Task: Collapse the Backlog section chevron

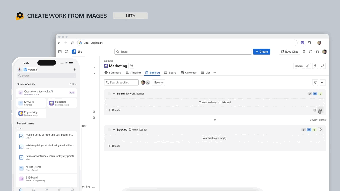Action: (x=114, y=130)
